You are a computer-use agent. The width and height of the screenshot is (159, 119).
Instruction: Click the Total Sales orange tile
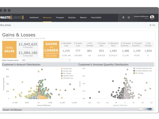tap(9, 50)
